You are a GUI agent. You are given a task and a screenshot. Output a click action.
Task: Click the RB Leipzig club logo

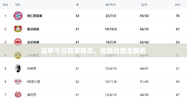point(18,82)
